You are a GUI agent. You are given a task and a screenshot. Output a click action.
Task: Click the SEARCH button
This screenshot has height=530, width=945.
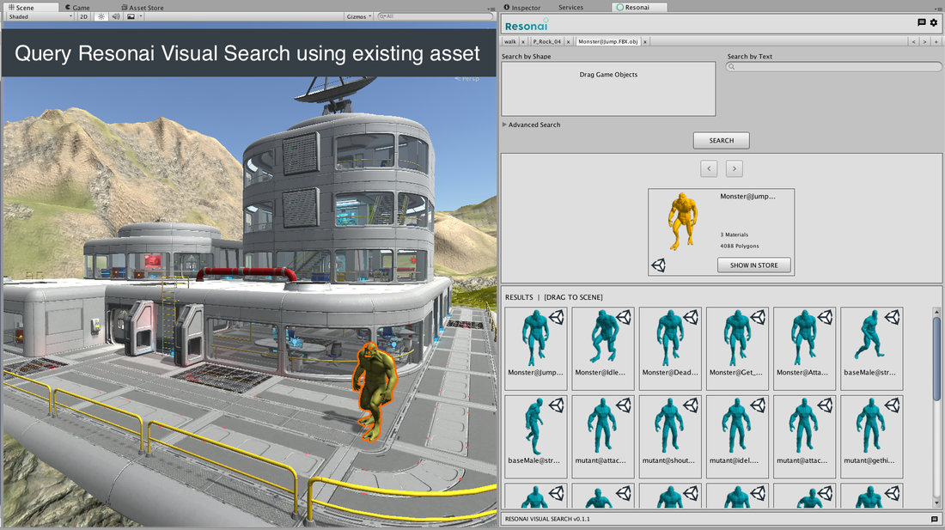(722, 140)
